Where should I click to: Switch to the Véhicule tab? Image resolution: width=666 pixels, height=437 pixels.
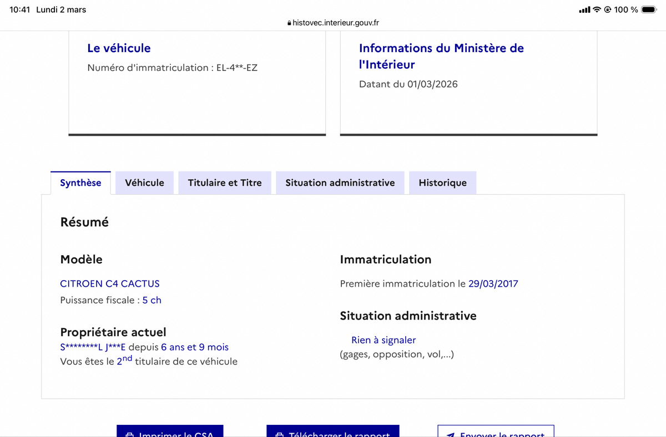point(144,182)
